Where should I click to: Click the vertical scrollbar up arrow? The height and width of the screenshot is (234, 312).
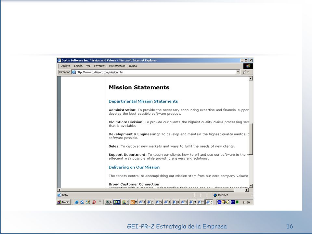pos(251,79)
